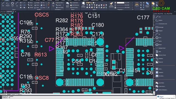The height and width of the screenshot is (99, 176).
Task: Select Wipeout in the tool palette
Action: 159,62
